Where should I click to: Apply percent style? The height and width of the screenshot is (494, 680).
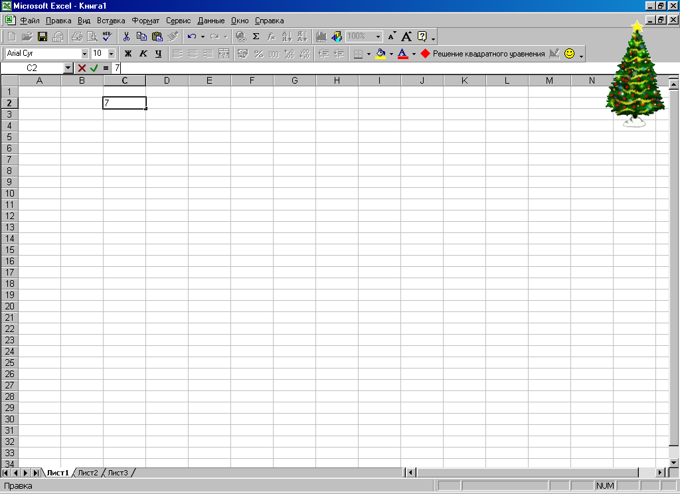258,54
